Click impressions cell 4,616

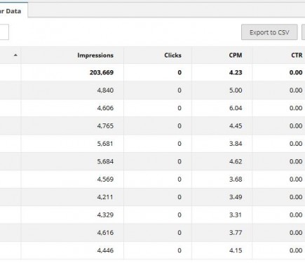105,233
